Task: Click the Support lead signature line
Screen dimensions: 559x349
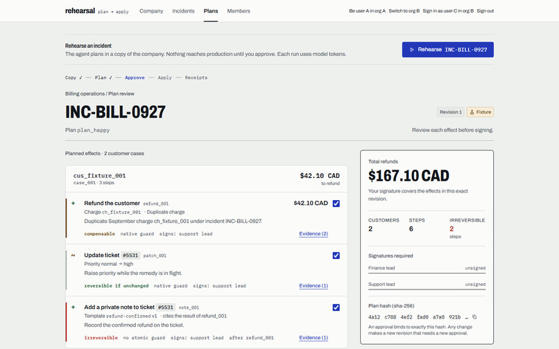Action: [x=427, y=285]
